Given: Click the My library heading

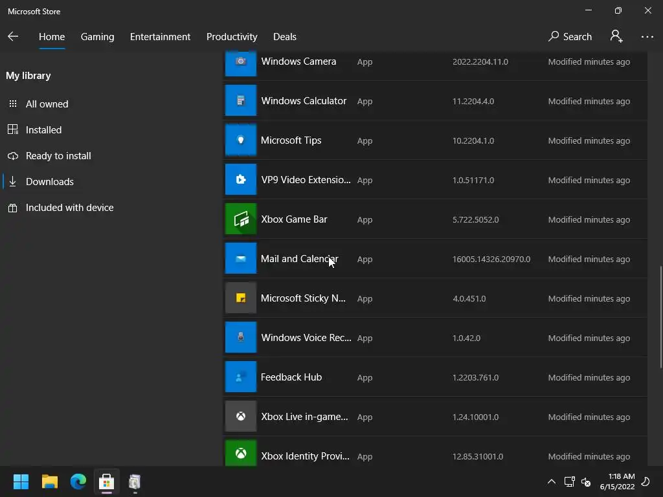Looking at the screenshot, I should click(28, 76).
